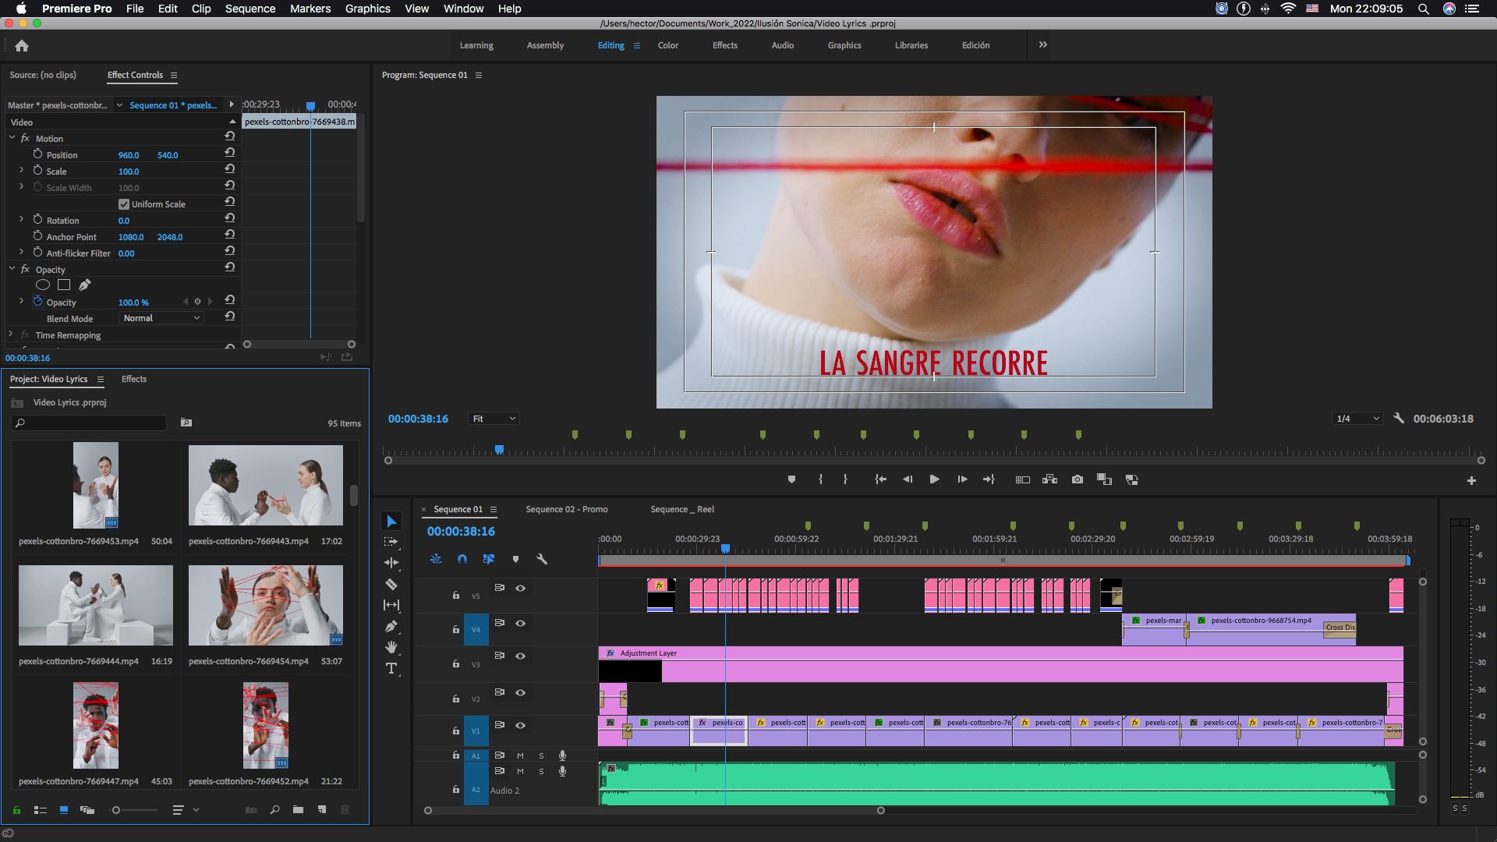Solo audio track A1
1497x842 pixels.
(541, 755)
